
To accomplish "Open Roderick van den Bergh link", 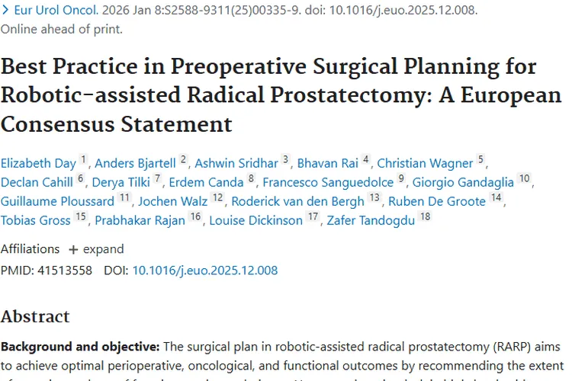I will [297, 202].
